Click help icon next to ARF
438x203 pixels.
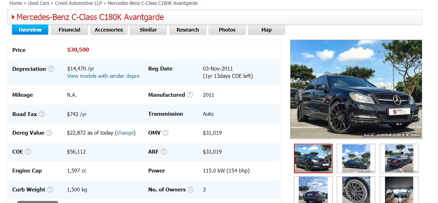pos(164,152)
